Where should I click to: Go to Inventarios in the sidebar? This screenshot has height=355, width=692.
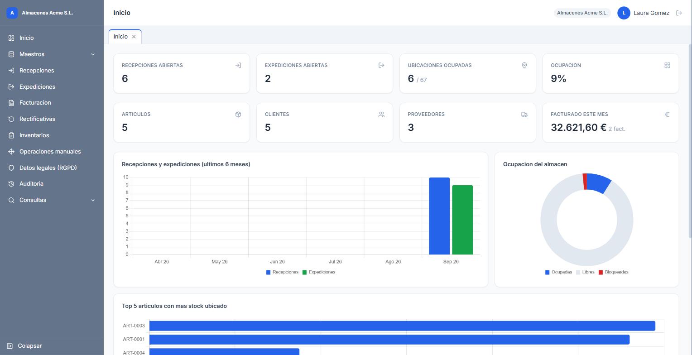(x=52, y=135)
